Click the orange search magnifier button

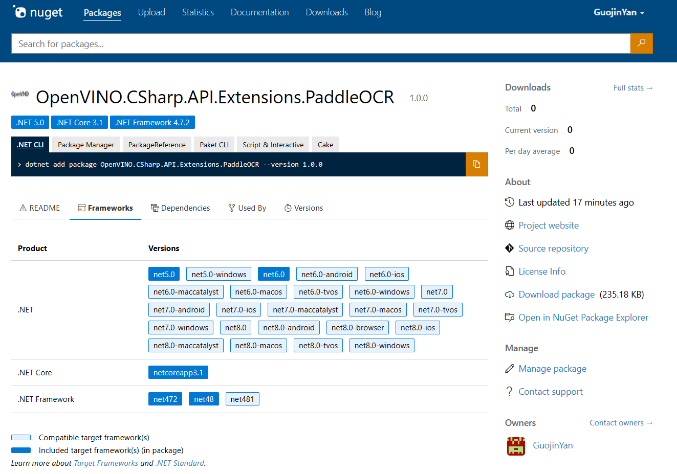click(641, 43)
